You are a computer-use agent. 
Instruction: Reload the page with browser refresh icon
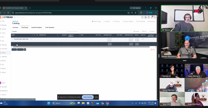click(x=8, y=13)
